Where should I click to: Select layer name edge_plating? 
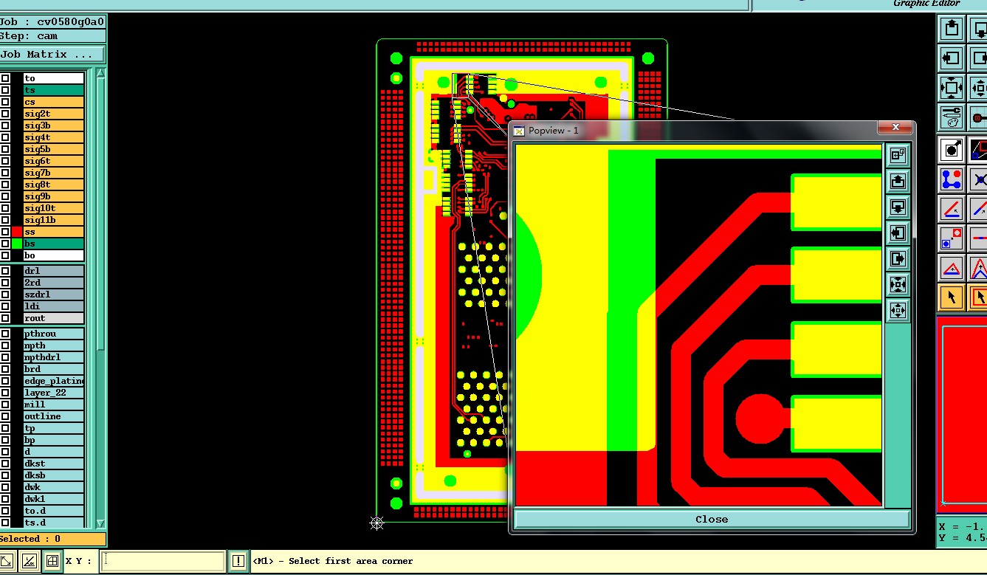[x=53, y=381]
